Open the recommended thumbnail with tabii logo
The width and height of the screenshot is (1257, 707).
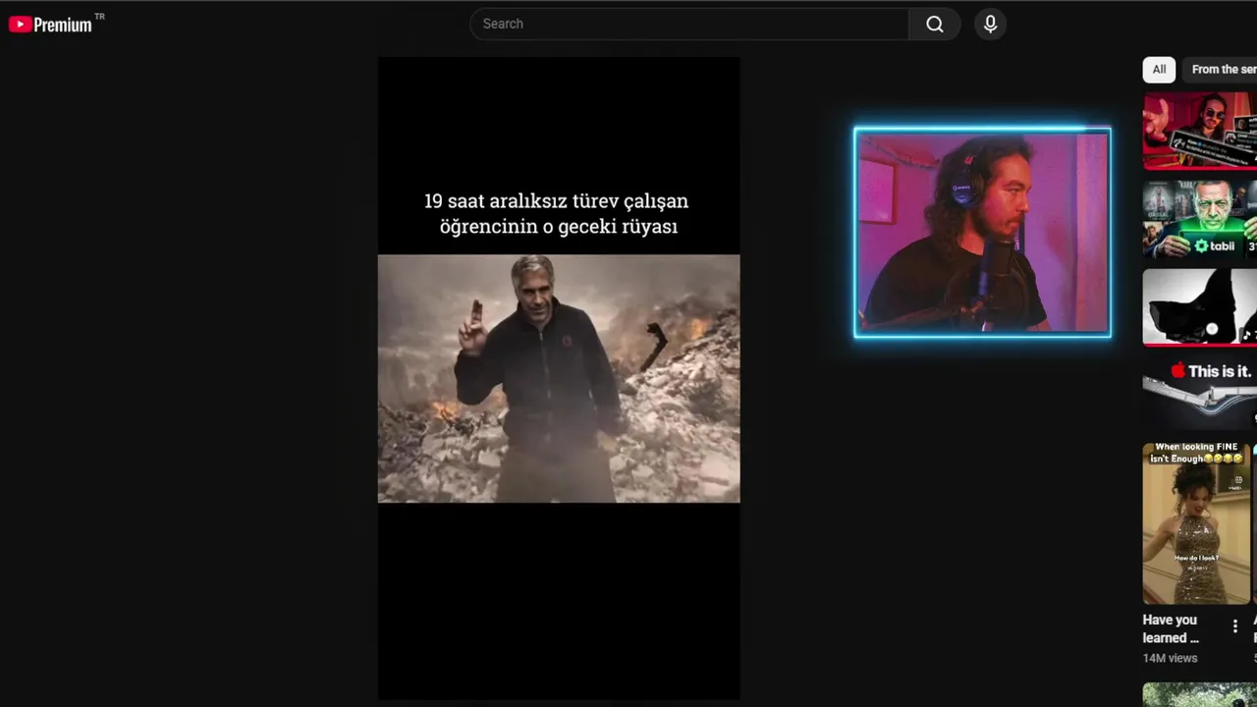point(1200,219)
